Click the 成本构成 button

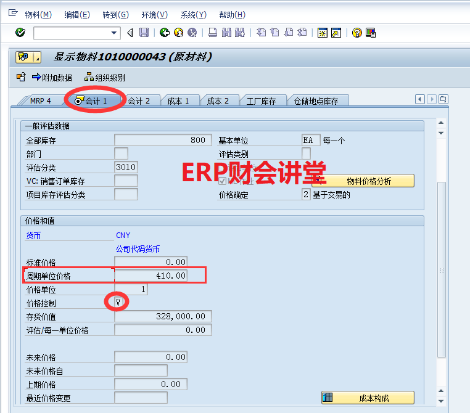pyautogui.click(x=368, y=398)
